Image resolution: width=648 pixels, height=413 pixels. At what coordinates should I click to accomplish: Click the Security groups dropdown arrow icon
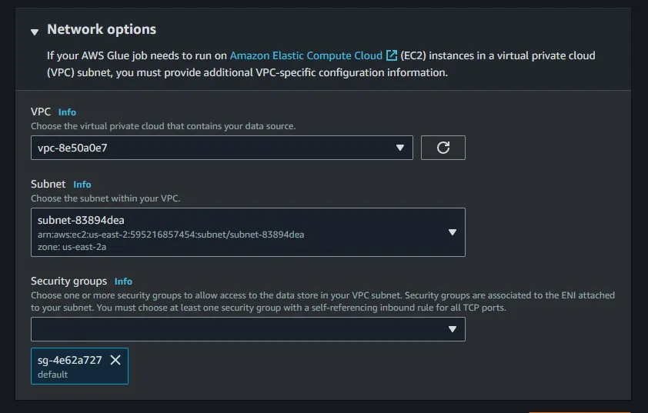[453, 329]
